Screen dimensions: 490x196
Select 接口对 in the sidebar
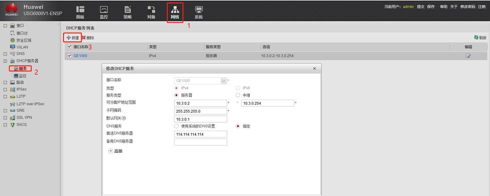pos(22,33)
